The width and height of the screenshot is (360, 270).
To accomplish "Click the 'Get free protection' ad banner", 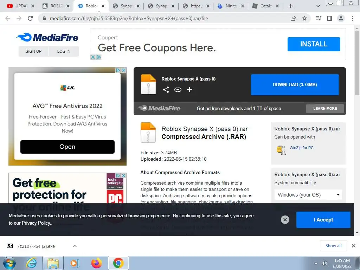I will (x=67, y=188).
